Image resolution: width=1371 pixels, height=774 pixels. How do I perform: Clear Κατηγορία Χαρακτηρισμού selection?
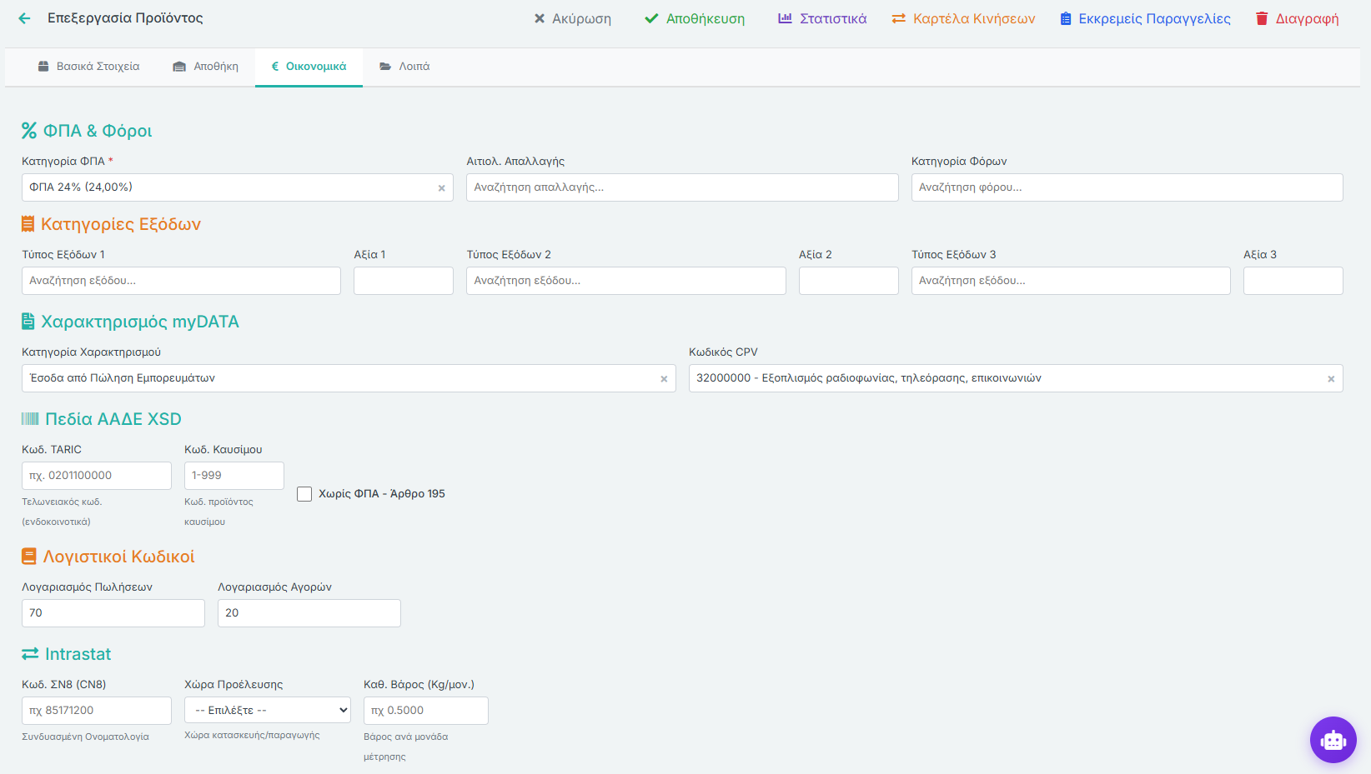[664, 379]
